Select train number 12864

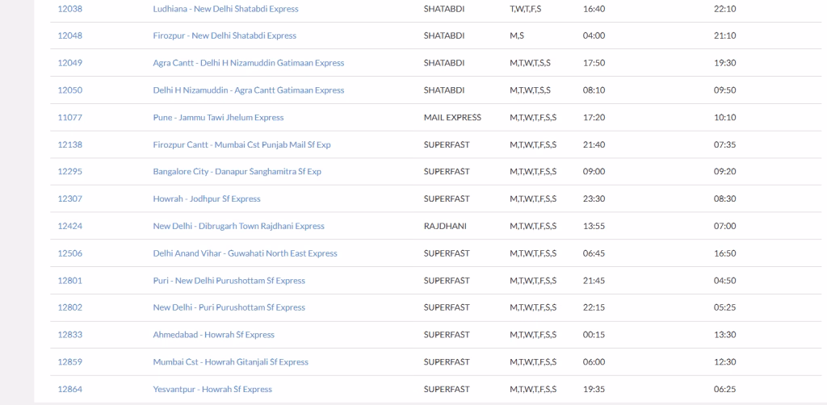click(69, 389)
